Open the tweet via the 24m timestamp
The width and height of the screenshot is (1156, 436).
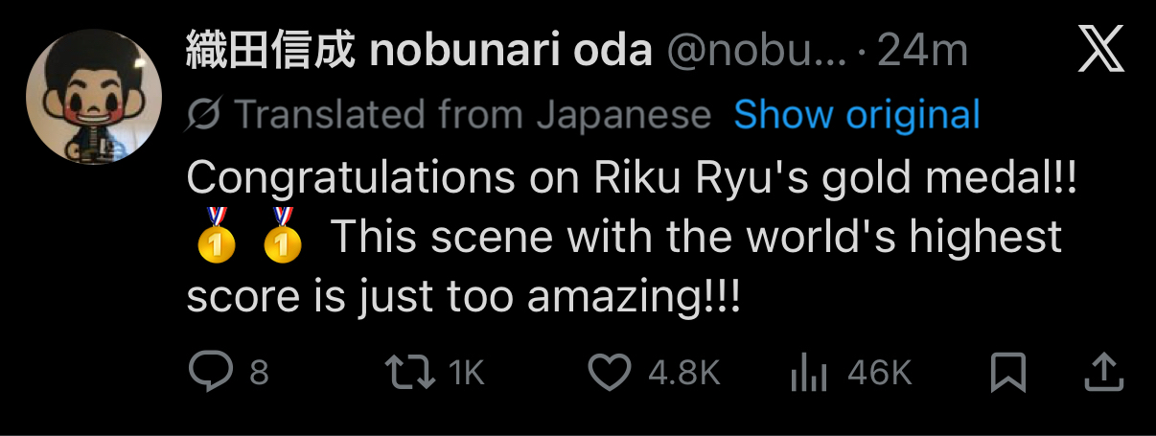point(922,51)
